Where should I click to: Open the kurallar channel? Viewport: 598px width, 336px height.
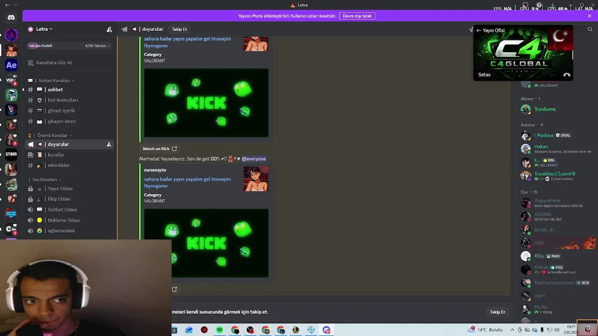tap(70, 155)
